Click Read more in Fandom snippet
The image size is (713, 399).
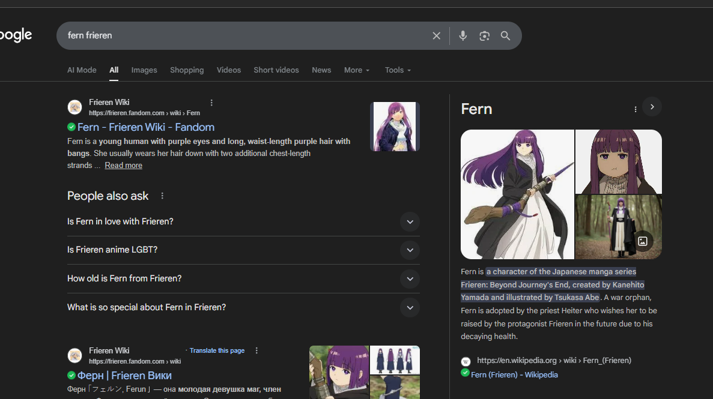click(x=123, y=166)
